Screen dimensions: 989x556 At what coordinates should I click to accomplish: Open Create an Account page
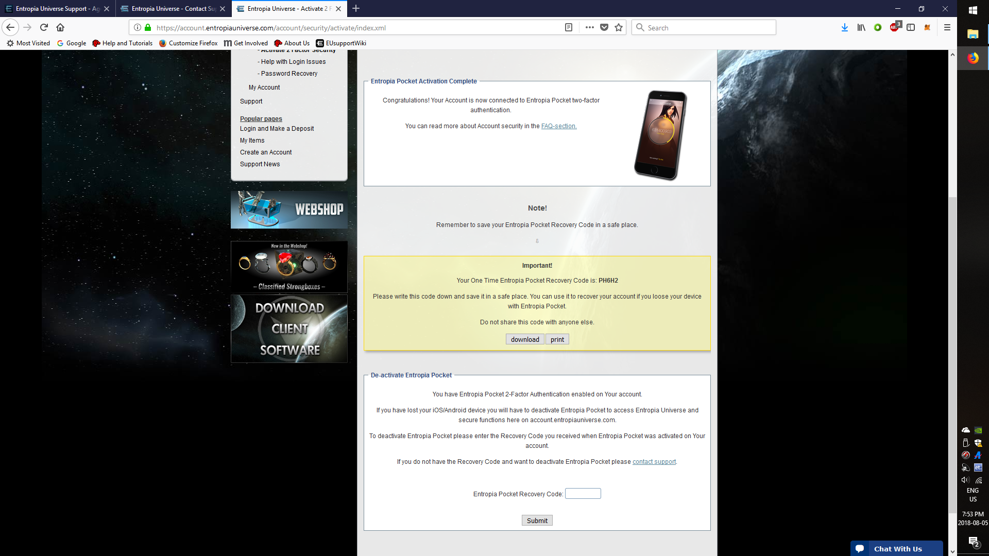point(266,152)
